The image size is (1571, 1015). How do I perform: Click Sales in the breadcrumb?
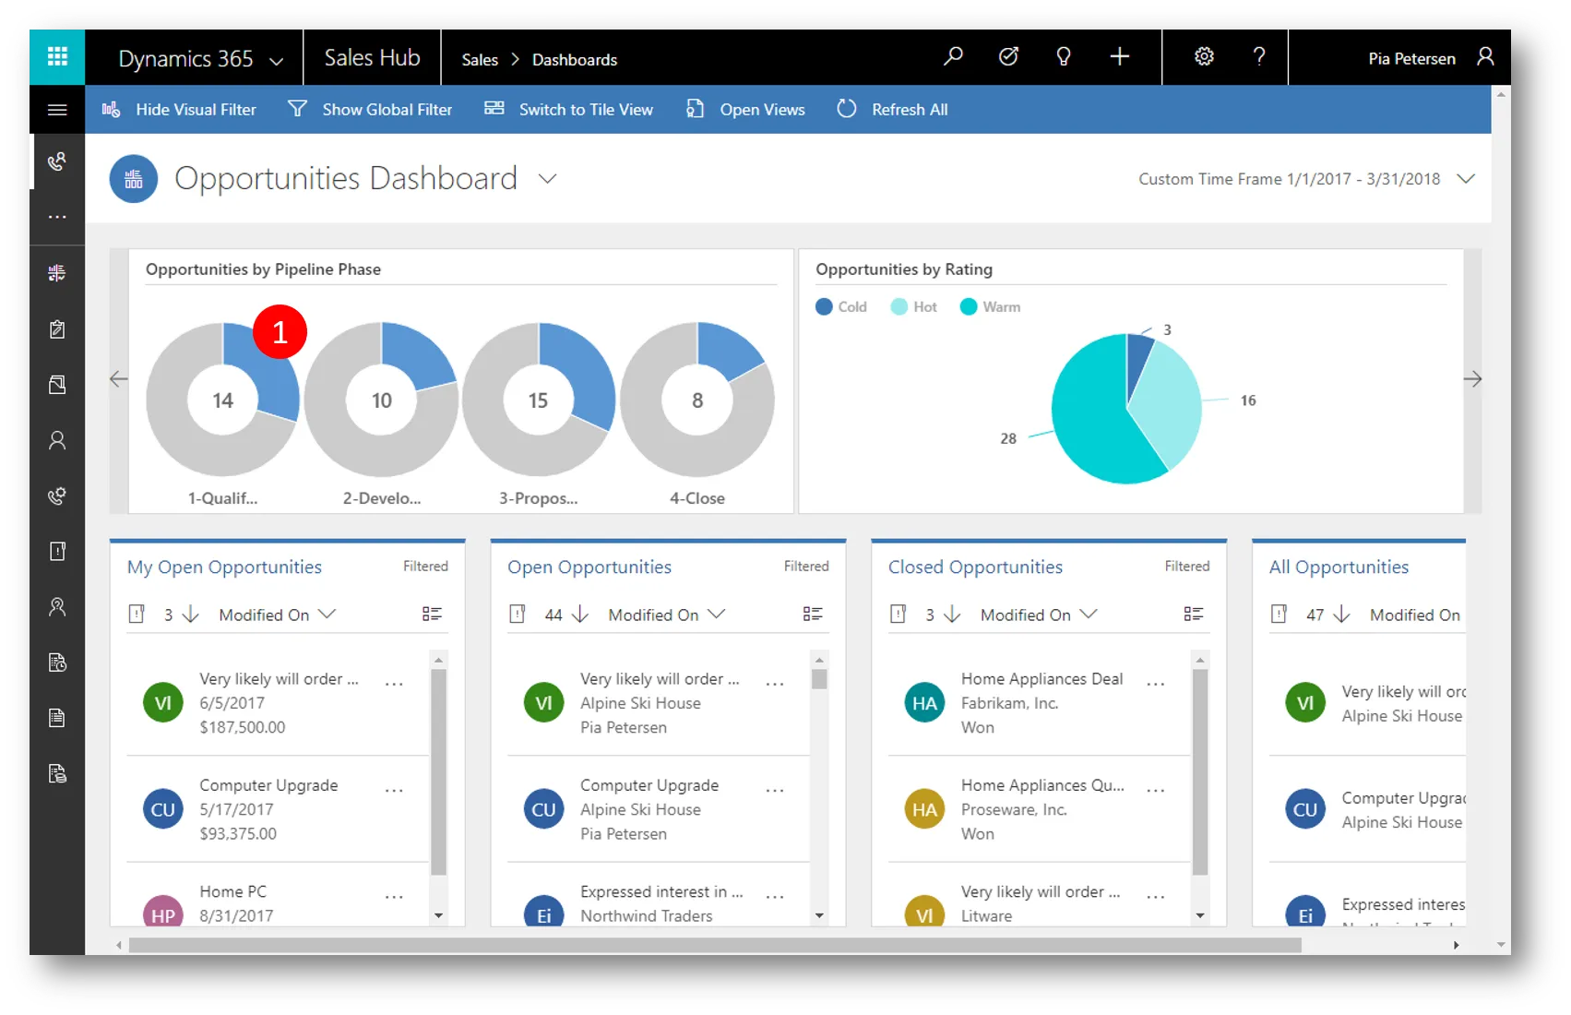[480, 60]
